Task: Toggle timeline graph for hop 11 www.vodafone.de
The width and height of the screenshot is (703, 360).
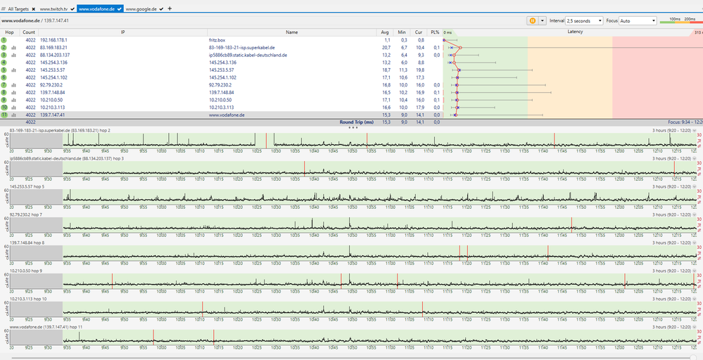Action: point(13,114)
